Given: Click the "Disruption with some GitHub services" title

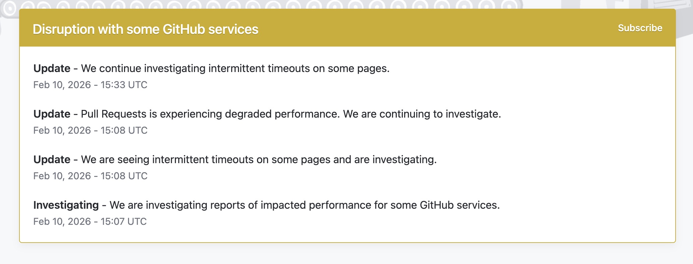Looking at the screenshot, I should [x=145, y=29].
